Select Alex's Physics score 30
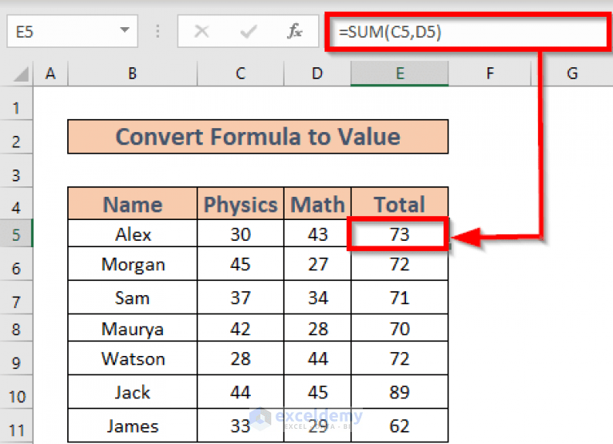The image size is (613, 444). (x=241, y=234)
